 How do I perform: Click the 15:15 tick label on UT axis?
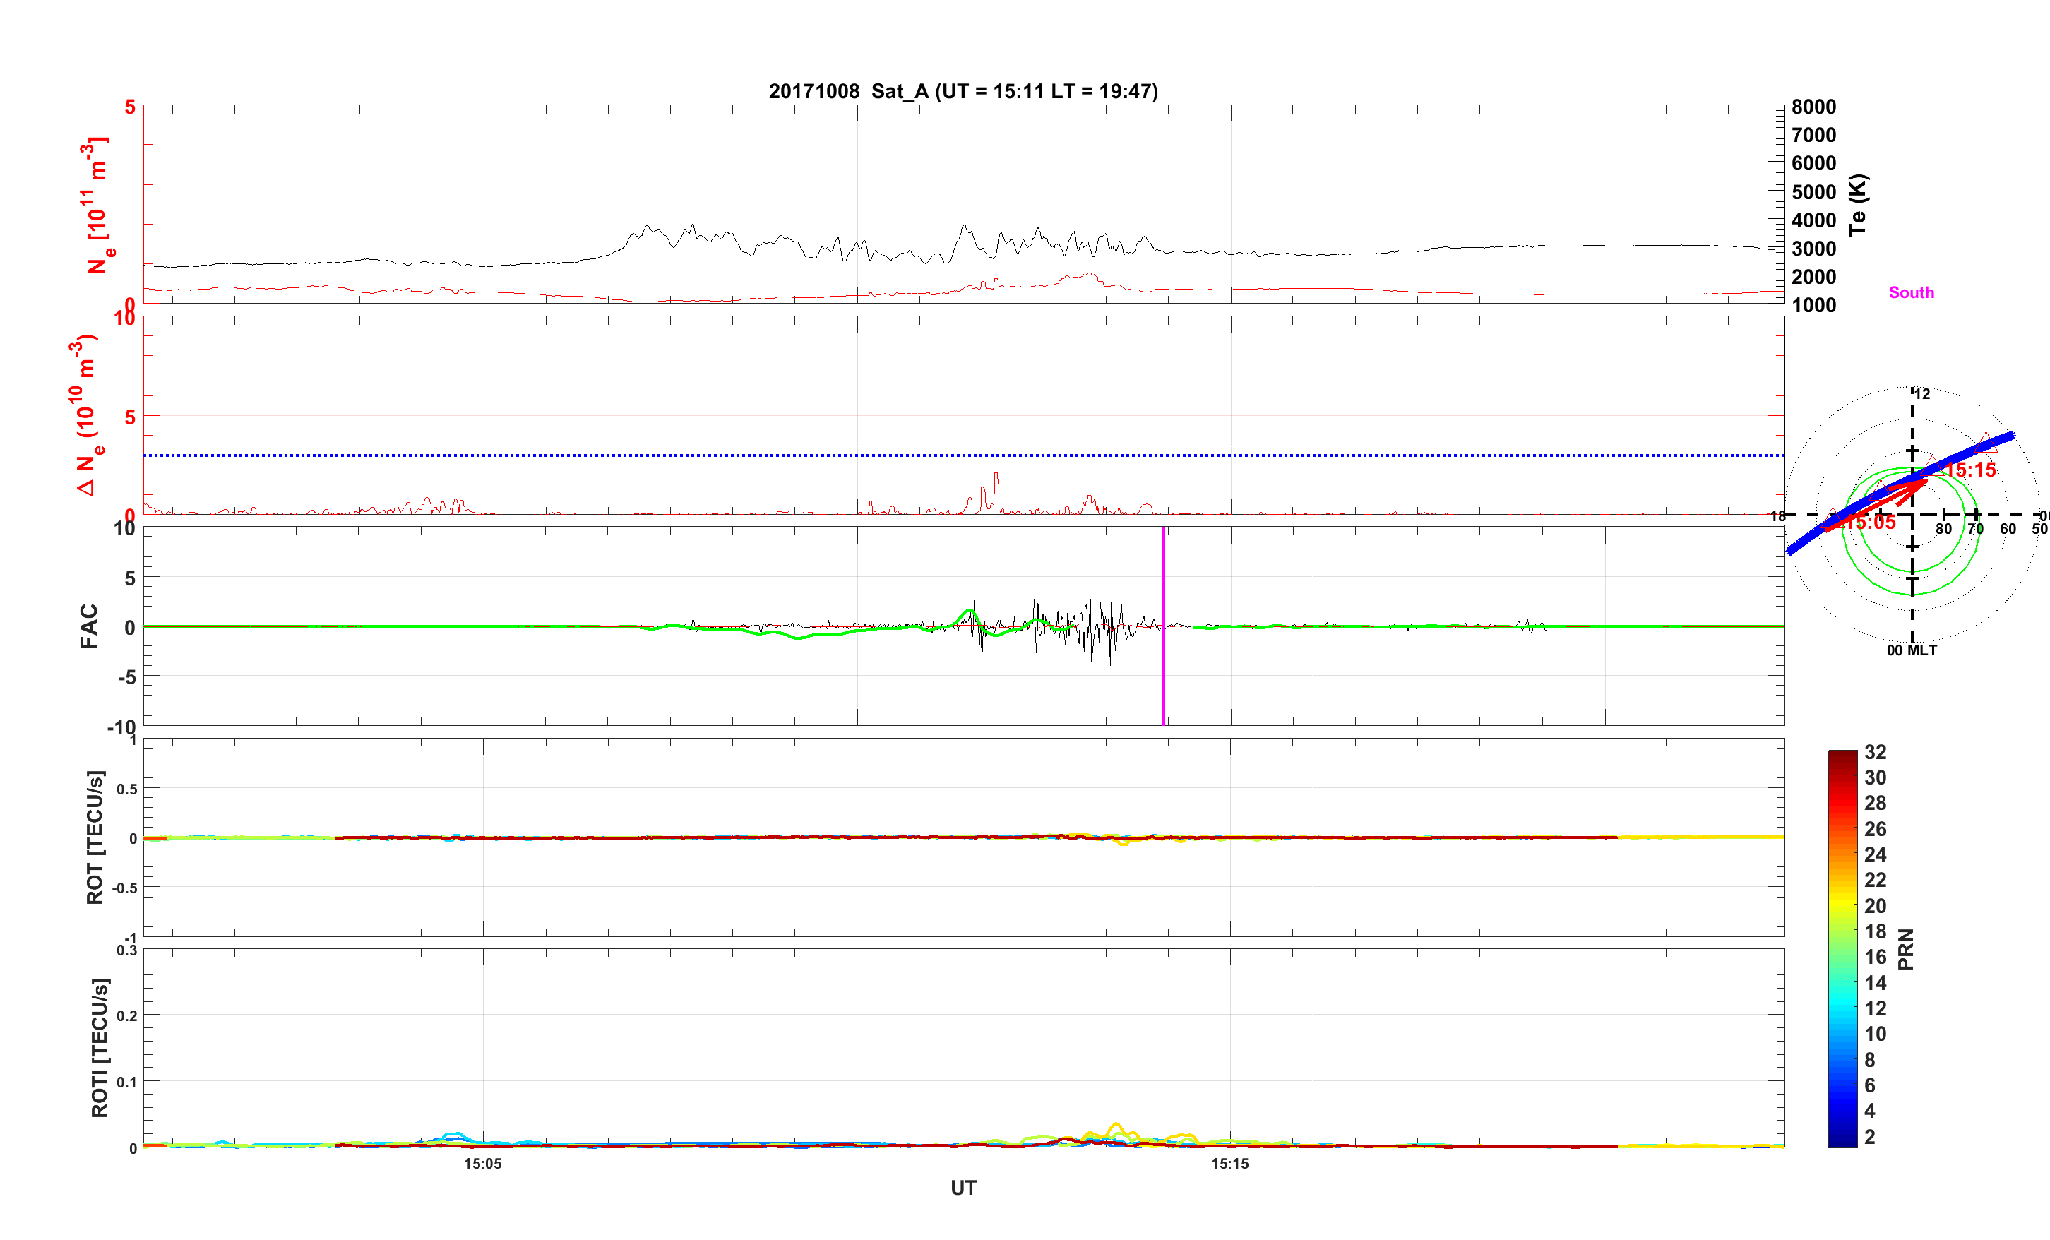[x=1229, y=1164]
